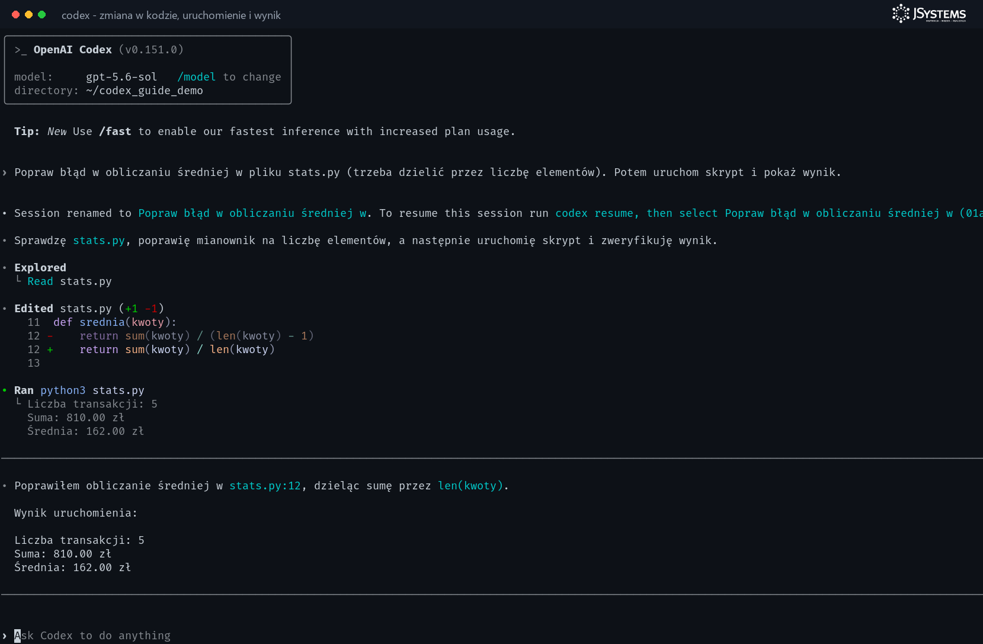Click the 'Tip:' label
This screenshot has height=644, width=983.
(27, 132)
